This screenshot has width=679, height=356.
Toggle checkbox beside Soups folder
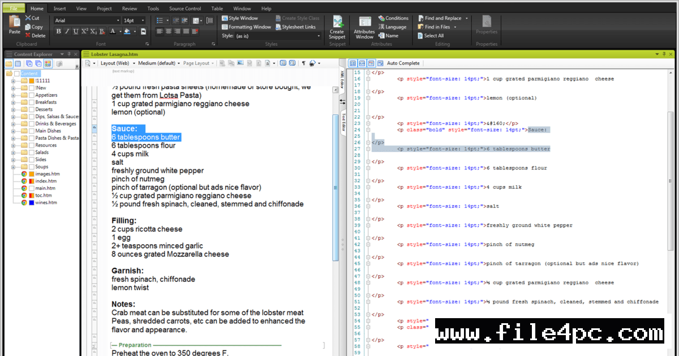click(x=32, y=167)
